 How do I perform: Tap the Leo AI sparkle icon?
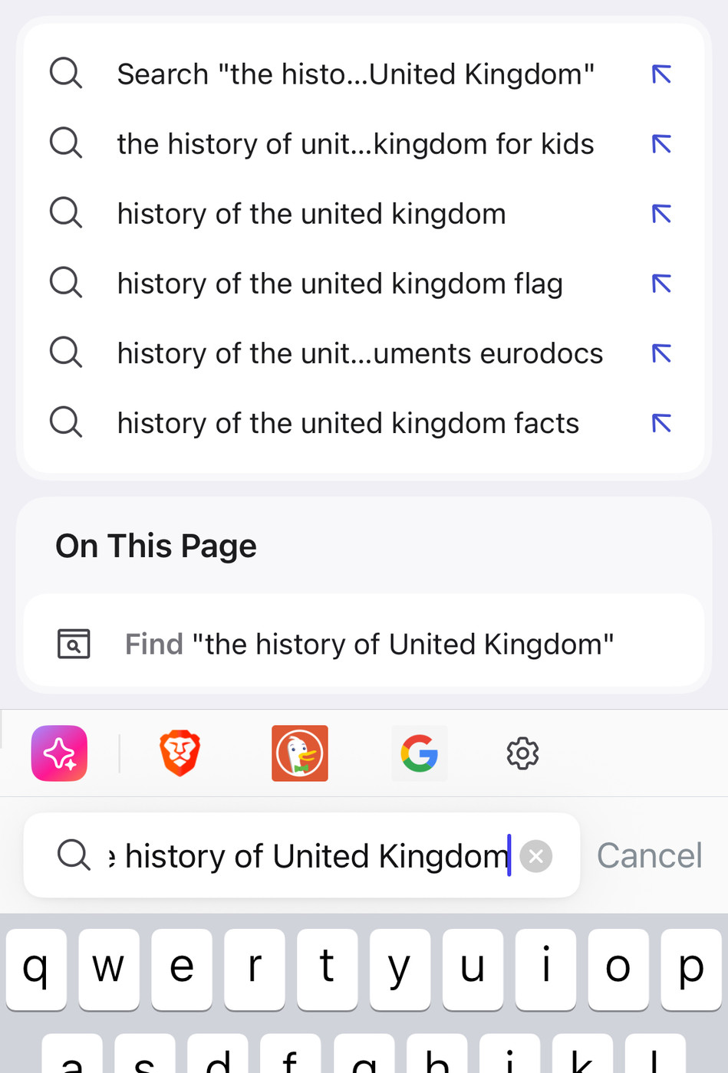tap(59, 753)
